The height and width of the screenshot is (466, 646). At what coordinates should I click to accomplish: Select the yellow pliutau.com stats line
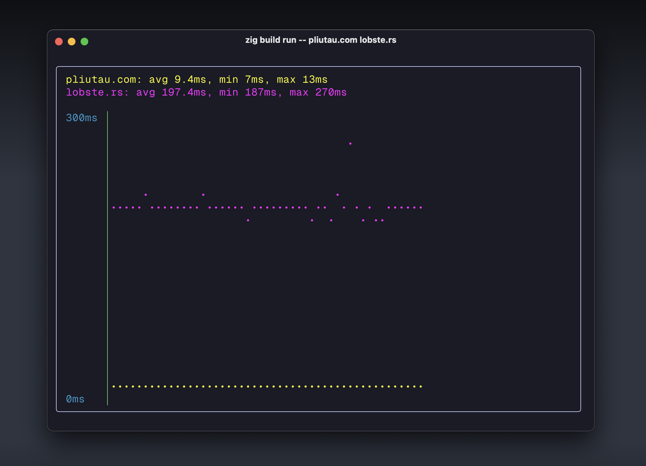click(x=197, y=80)
